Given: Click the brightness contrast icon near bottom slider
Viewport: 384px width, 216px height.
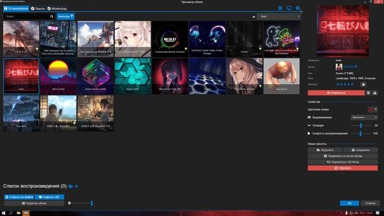Looking at the screenshot, I should (x=70, y=203).
